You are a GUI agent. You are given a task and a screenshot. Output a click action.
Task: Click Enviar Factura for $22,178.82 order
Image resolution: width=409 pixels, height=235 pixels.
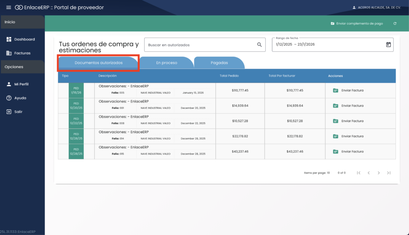pos(352,136)
